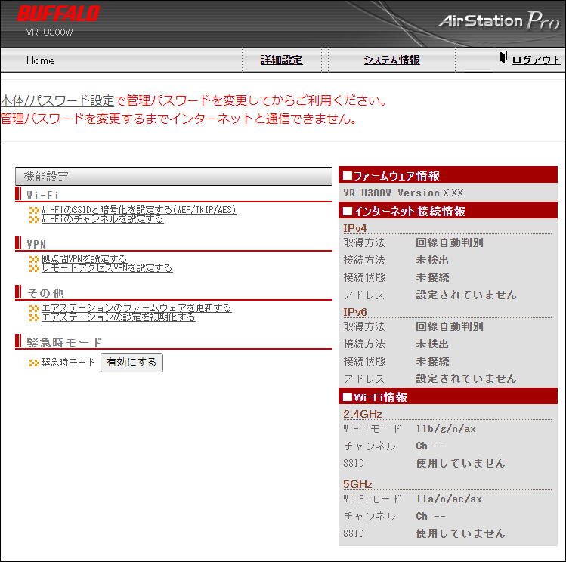The height and width of the screenshot is (562, 566).
Task: Open エアステーションの設定を初期化する link
Action: pos(118,317)
